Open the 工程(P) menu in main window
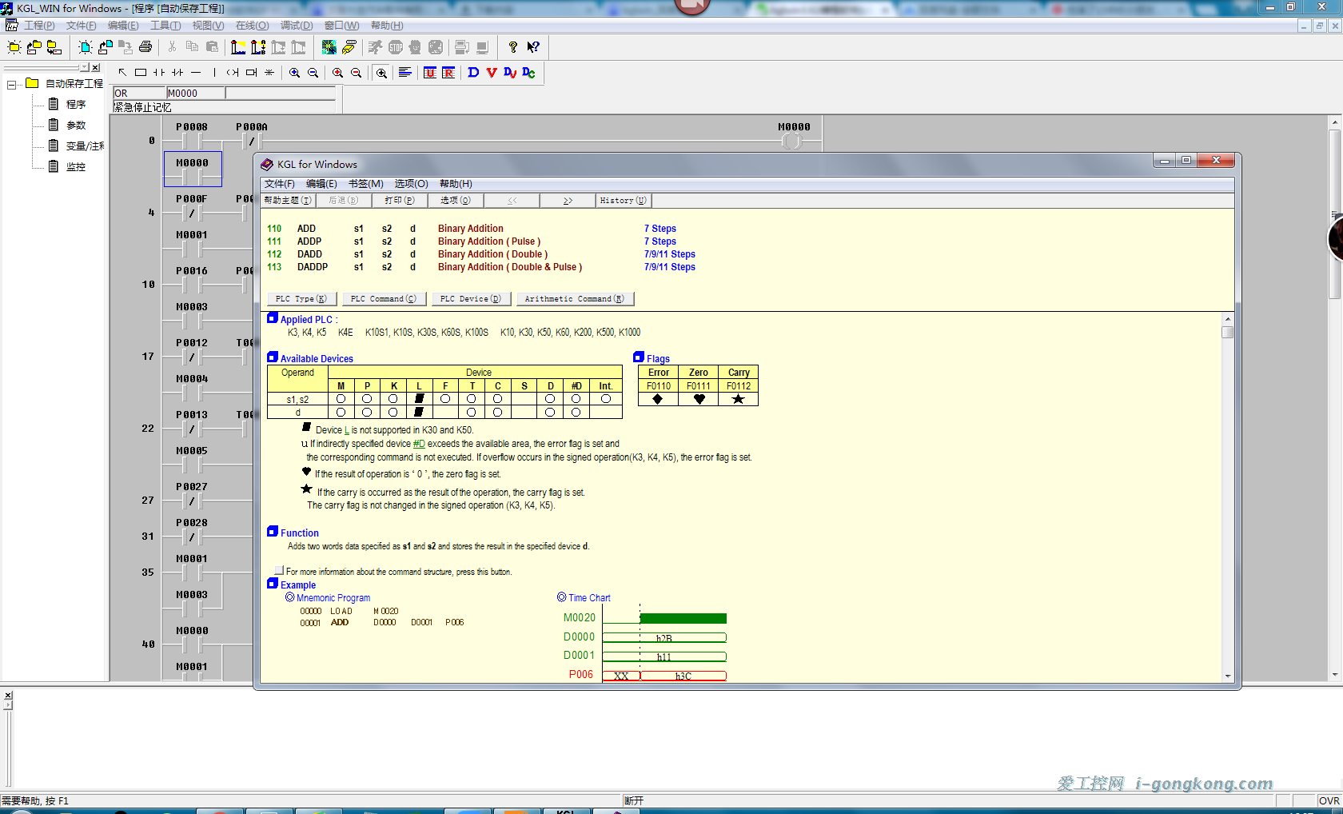 tap(39, 26)
